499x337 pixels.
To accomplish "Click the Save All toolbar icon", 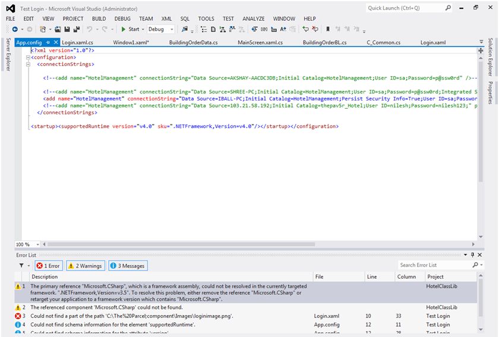I will point(76,29).
